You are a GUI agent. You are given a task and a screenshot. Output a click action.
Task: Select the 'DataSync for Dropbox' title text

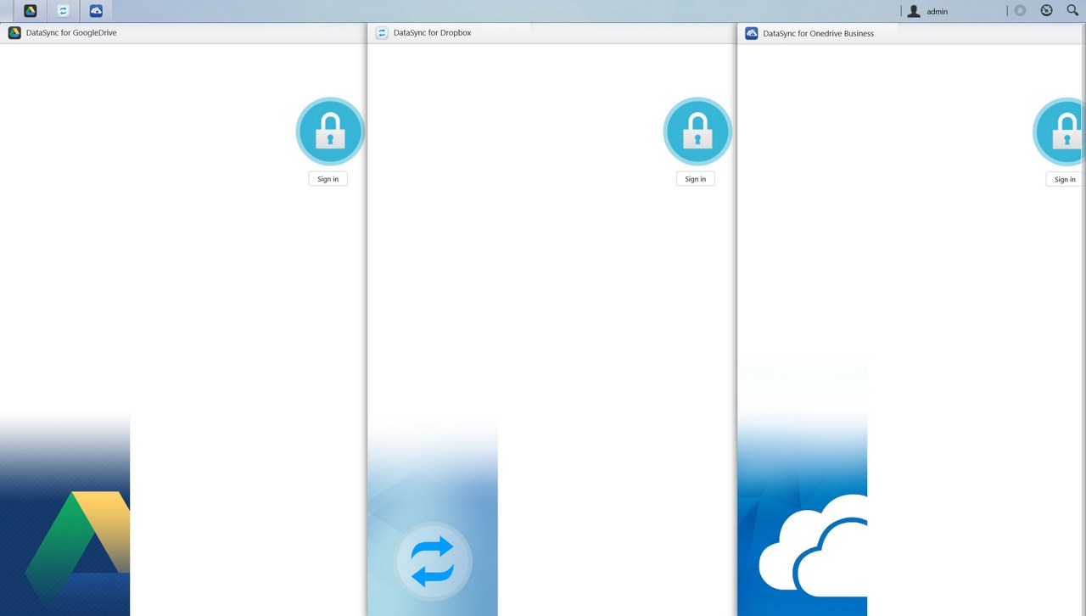tap(433, 33)
